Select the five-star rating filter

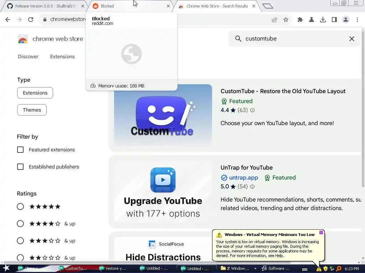[x=20, y=207]
